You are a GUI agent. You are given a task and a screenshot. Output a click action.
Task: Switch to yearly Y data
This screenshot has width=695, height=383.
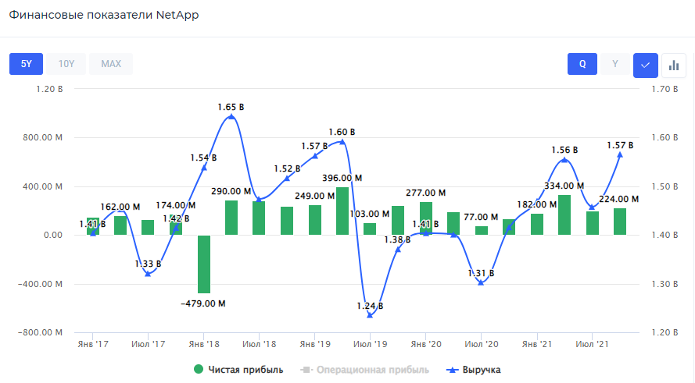point(615,64)
